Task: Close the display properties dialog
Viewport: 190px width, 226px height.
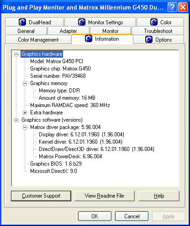Action: click(183, 7)
